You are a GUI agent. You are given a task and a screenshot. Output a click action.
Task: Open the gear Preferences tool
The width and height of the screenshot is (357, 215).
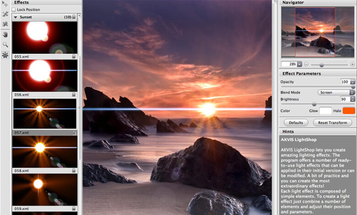(x=5, y=55)
